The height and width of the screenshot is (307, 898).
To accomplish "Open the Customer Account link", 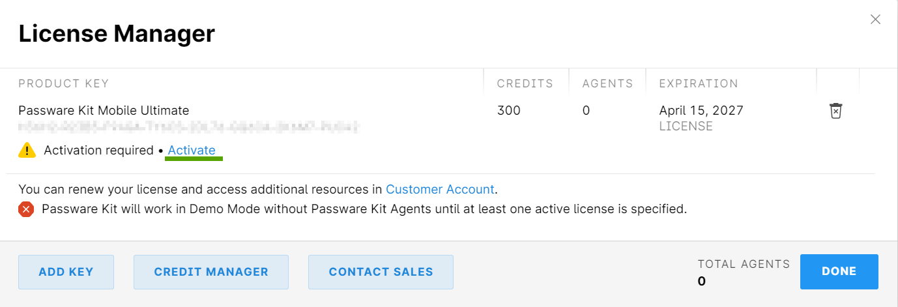I will (440, 190).
